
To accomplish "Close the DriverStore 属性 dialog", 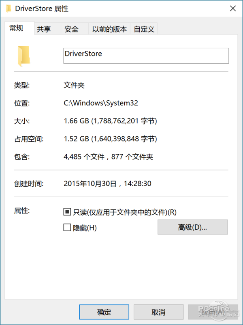I will [x=233, y=8].
